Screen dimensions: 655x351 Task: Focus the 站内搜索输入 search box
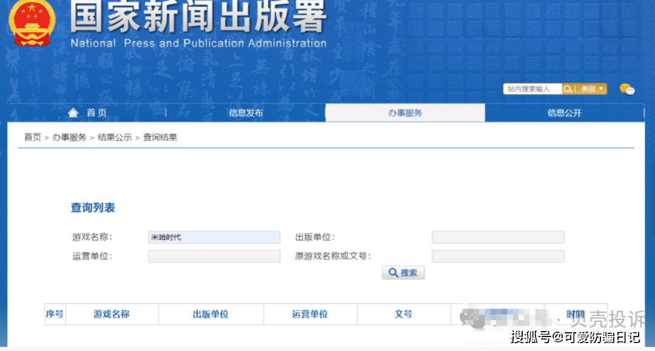click(x=532, y=89)
